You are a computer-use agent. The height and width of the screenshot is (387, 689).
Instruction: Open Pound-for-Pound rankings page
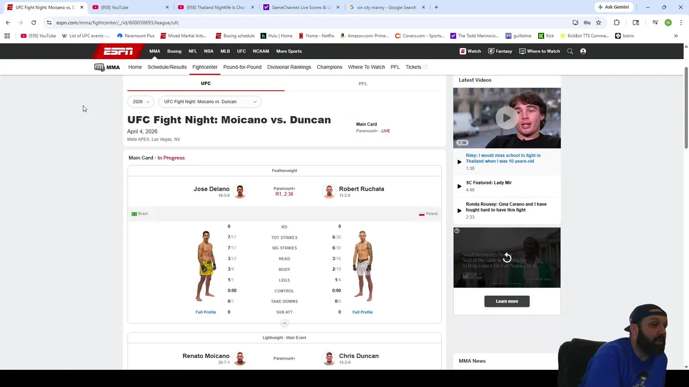click(242, 67)
